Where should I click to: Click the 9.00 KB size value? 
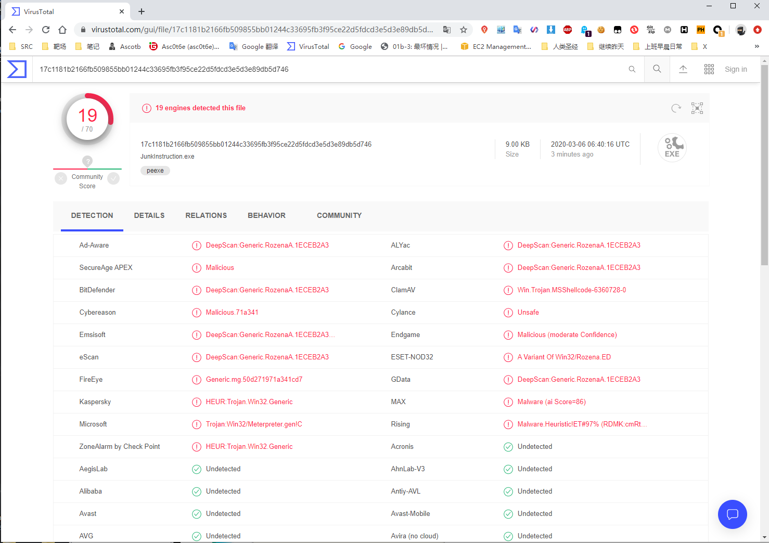pyautogui.click(x=518, y=145)
